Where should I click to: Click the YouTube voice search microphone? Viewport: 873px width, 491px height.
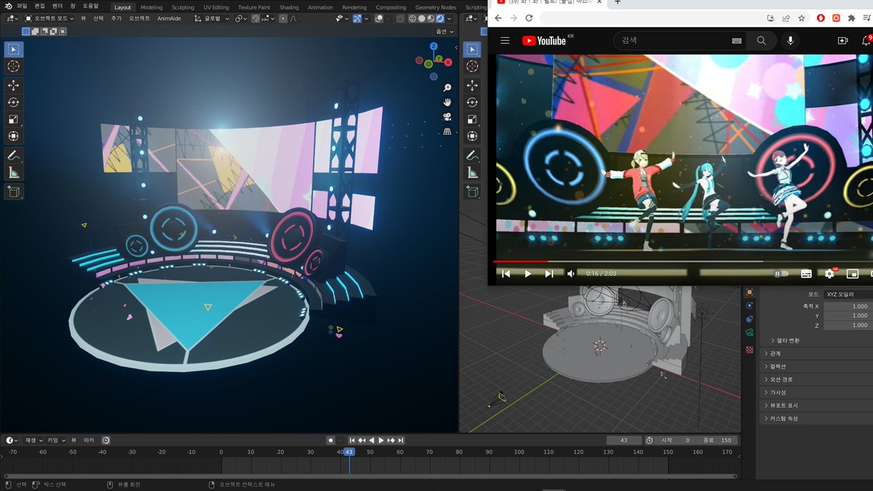tap(790, 41)
